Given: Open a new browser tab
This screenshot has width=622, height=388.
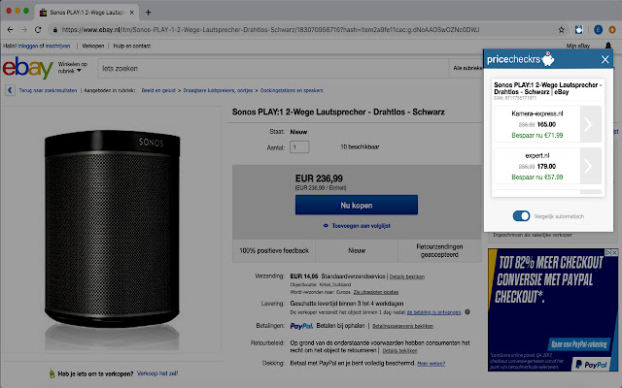Looking at the screenshot, I should pyautogui.click(x=148, y=13).
